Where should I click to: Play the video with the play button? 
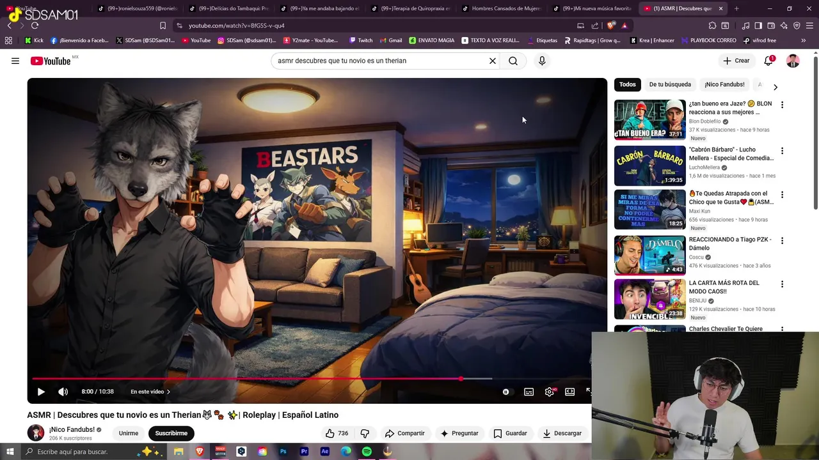41,392
